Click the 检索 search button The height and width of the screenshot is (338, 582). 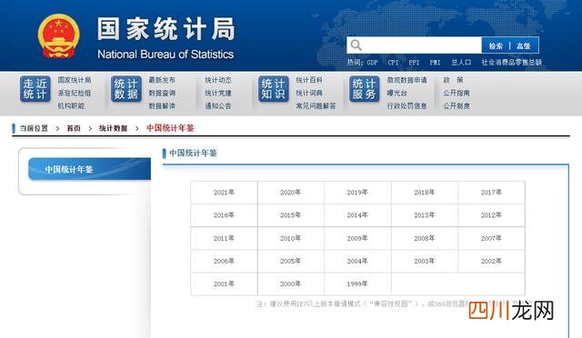point(496,45)
